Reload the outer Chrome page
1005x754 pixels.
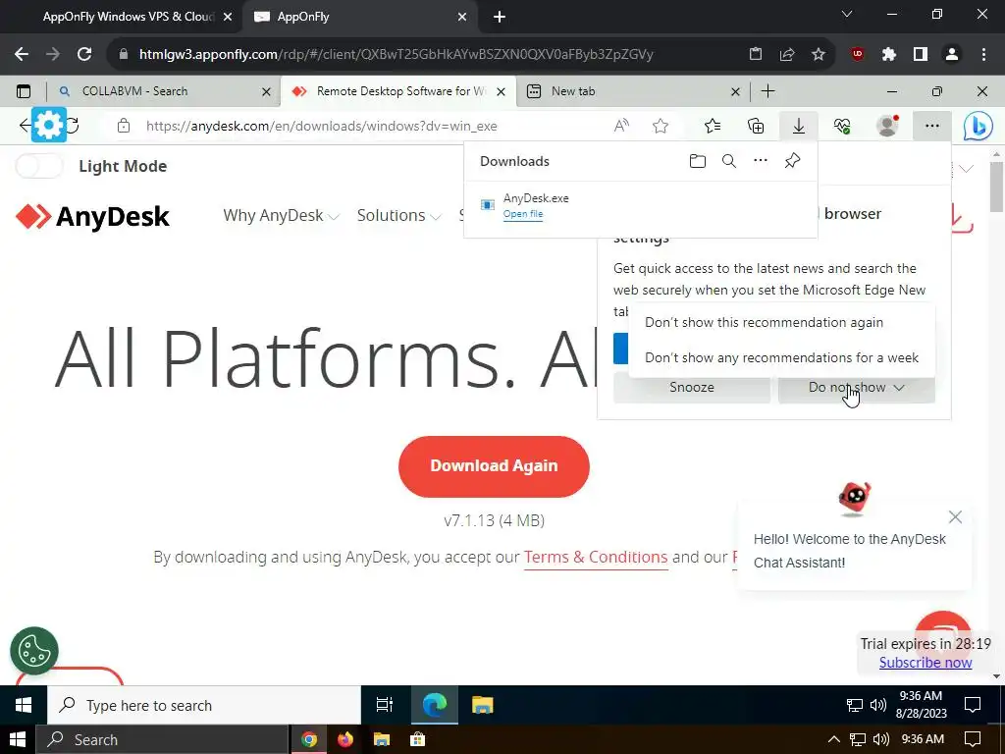click(x=84, y=55)
